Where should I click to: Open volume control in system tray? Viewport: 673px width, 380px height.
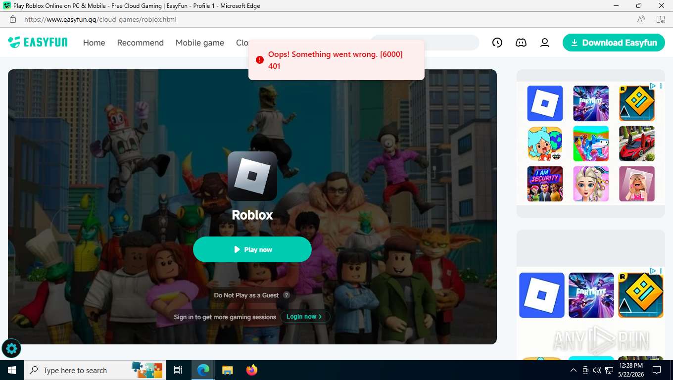(x=597, y=370)
